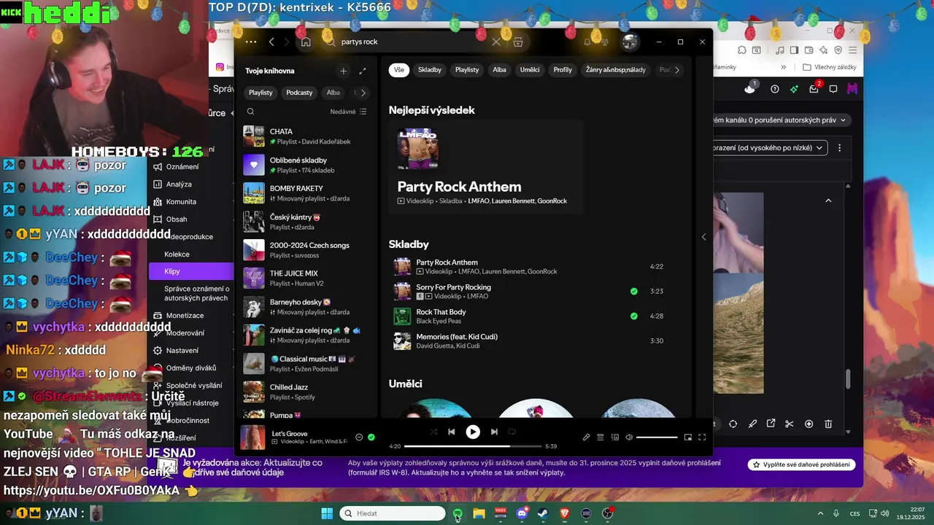Delete clip with trash icon in Kick dashboard

828,424
